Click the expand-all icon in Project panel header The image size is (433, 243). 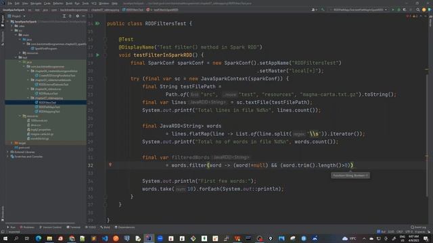[64, 16]
